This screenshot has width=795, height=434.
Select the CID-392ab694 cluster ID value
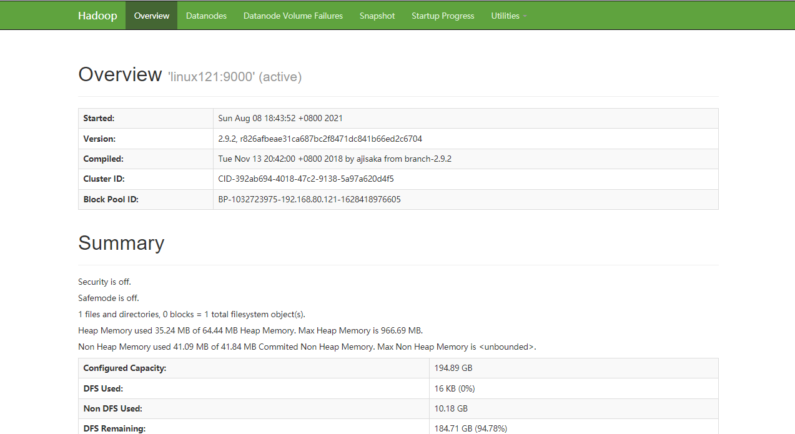click(306, 179)
